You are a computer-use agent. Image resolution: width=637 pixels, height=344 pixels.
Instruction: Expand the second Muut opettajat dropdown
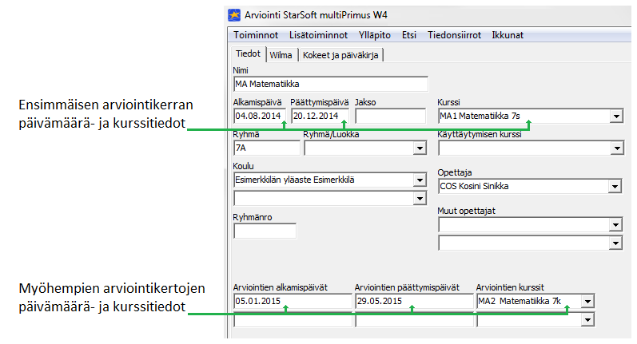coord(615,243)
